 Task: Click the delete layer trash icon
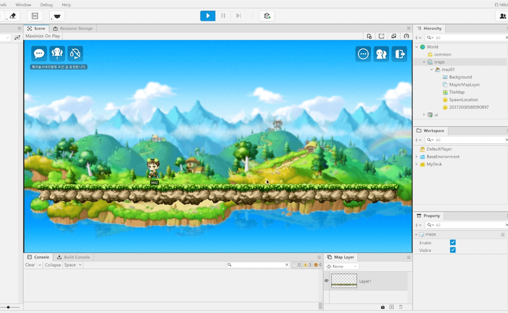coord(401,307)
